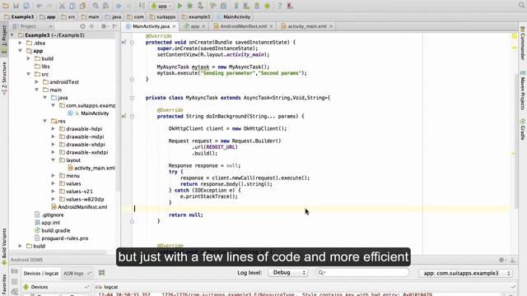The height and width of the screenshot is (296, 527).
Task: Toggle the Build Variants side panel
Action: click(4, 247)
